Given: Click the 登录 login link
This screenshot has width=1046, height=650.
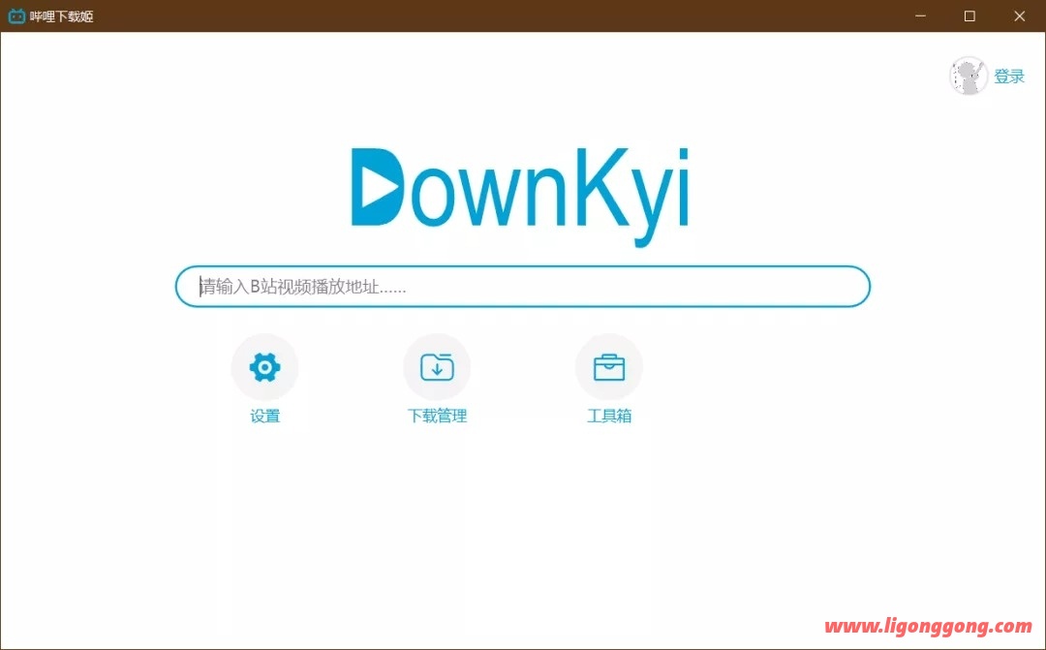Looking at the screenshot, I should point(1009,77).
